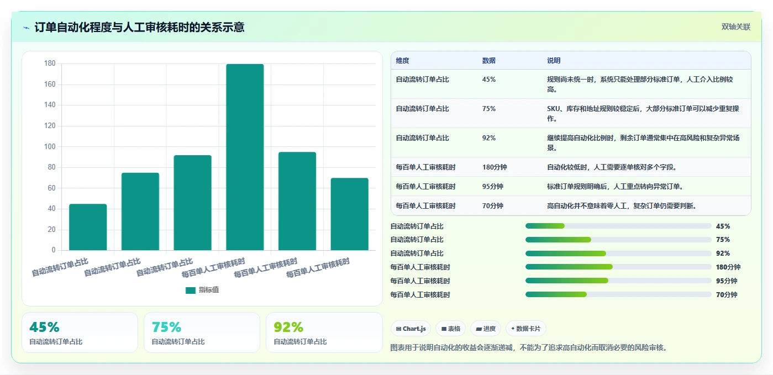Click the progress bar labeled 180分钟

618,267
